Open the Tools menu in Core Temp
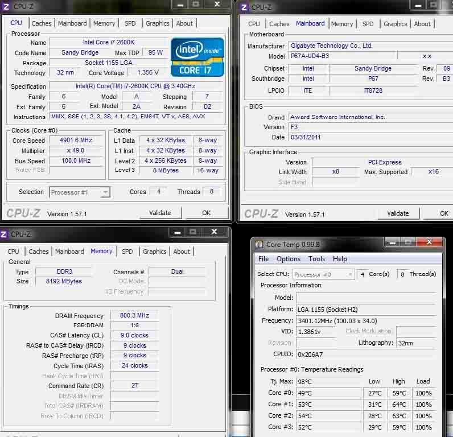453x437 pixels. [x=316, y=259]
